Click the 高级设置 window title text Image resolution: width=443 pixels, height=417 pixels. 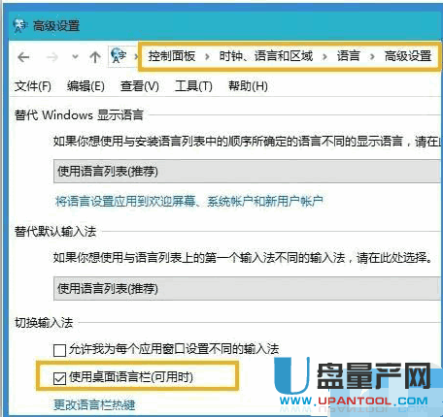[x=56, y=25]
